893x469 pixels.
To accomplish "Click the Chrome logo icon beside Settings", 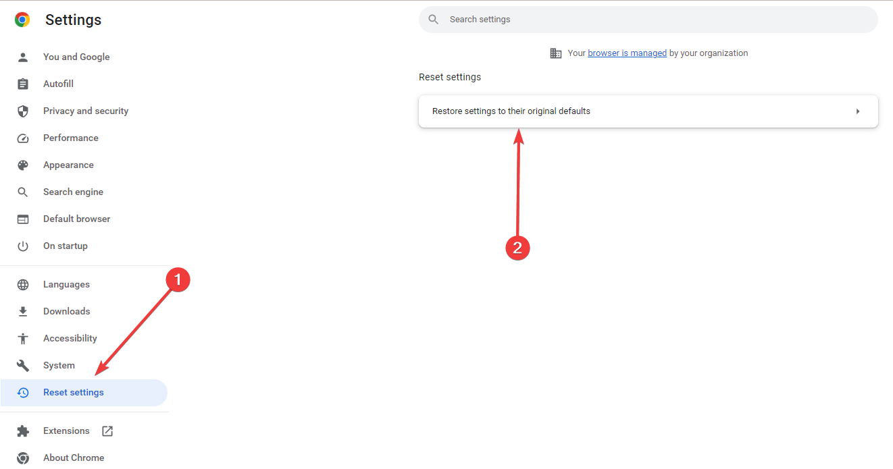I will point(22,20).
